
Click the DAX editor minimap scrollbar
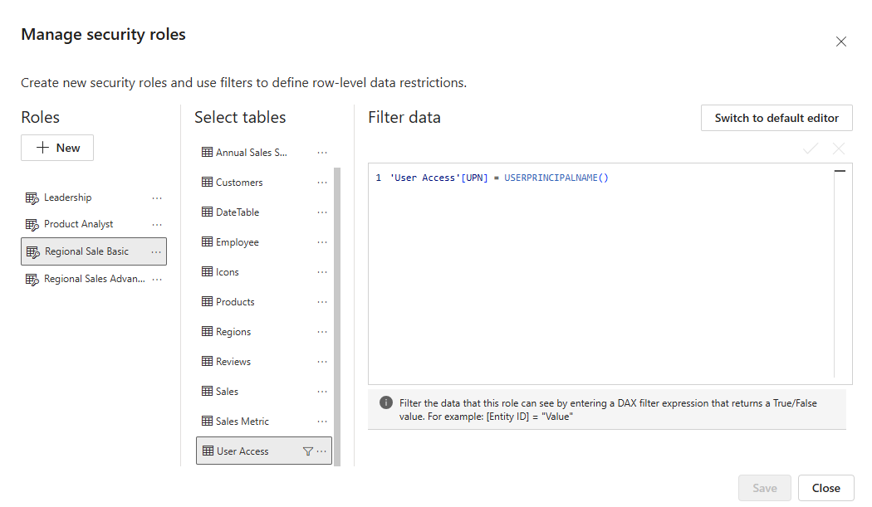[x=840, y=272]
